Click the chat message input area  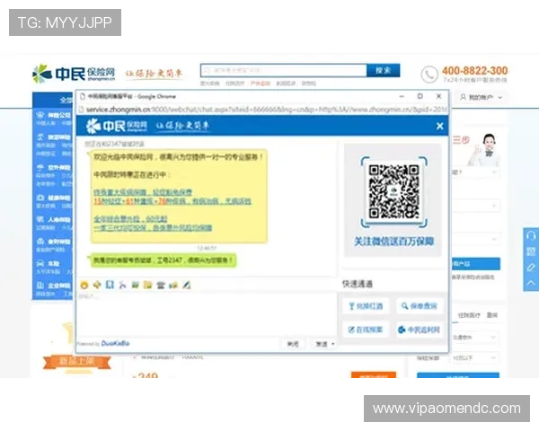[207, 313]
